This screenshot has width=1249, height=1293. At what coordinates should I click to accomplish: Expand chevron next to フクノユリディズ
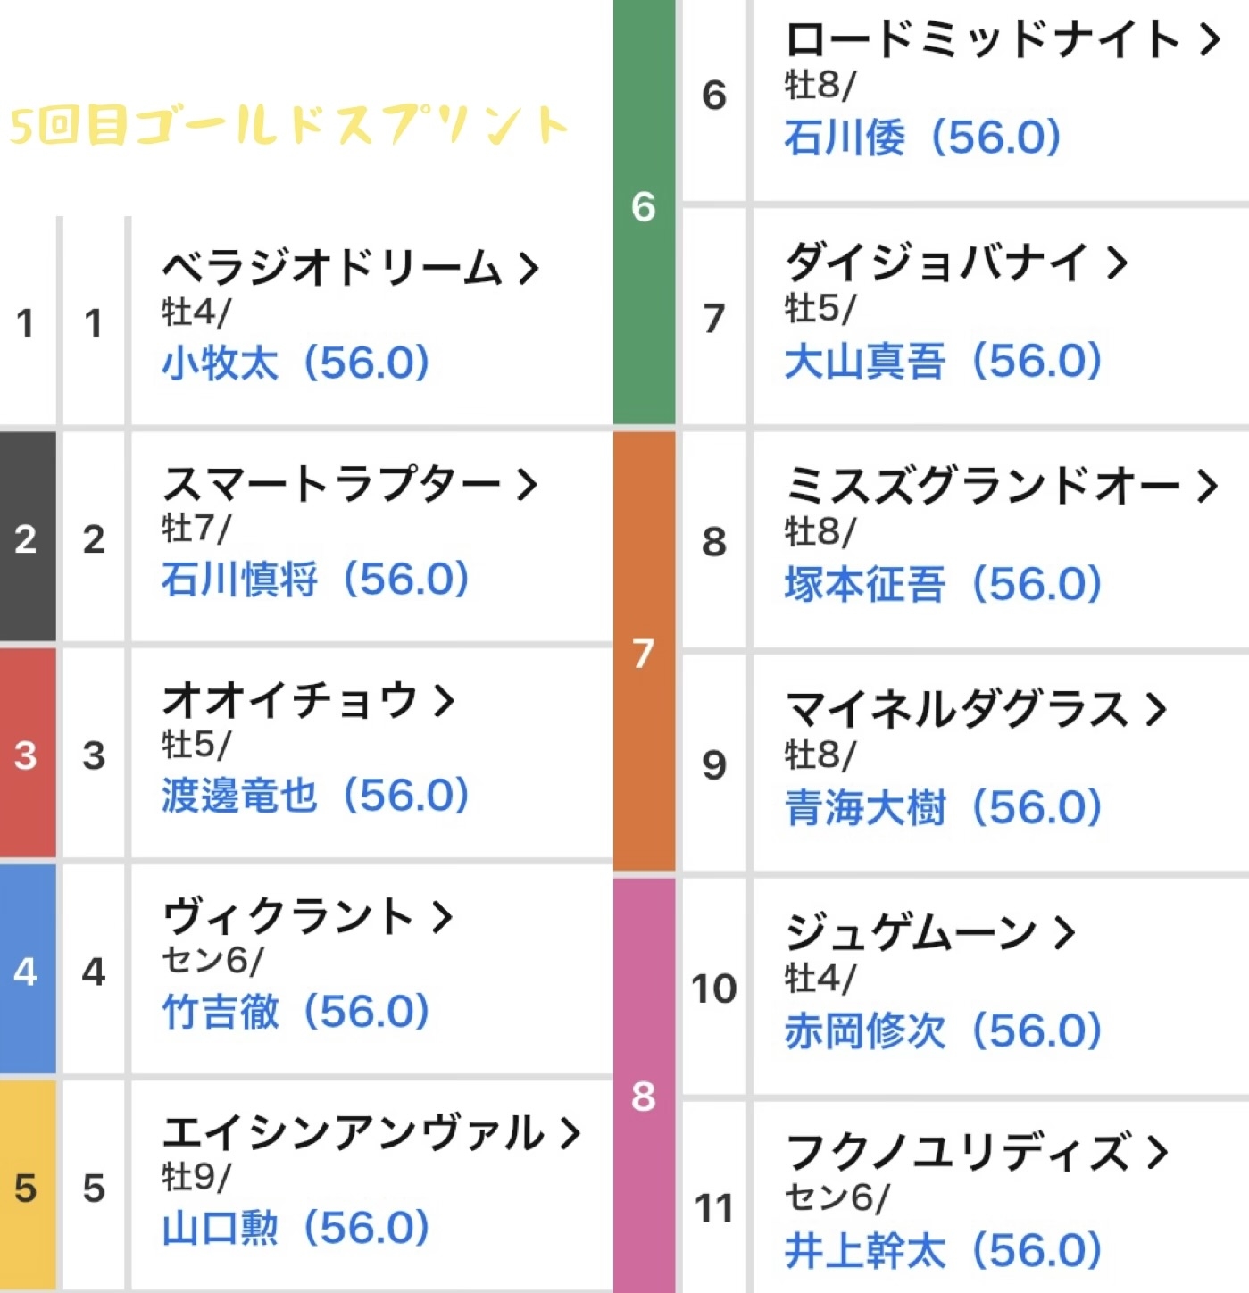1158,1152
